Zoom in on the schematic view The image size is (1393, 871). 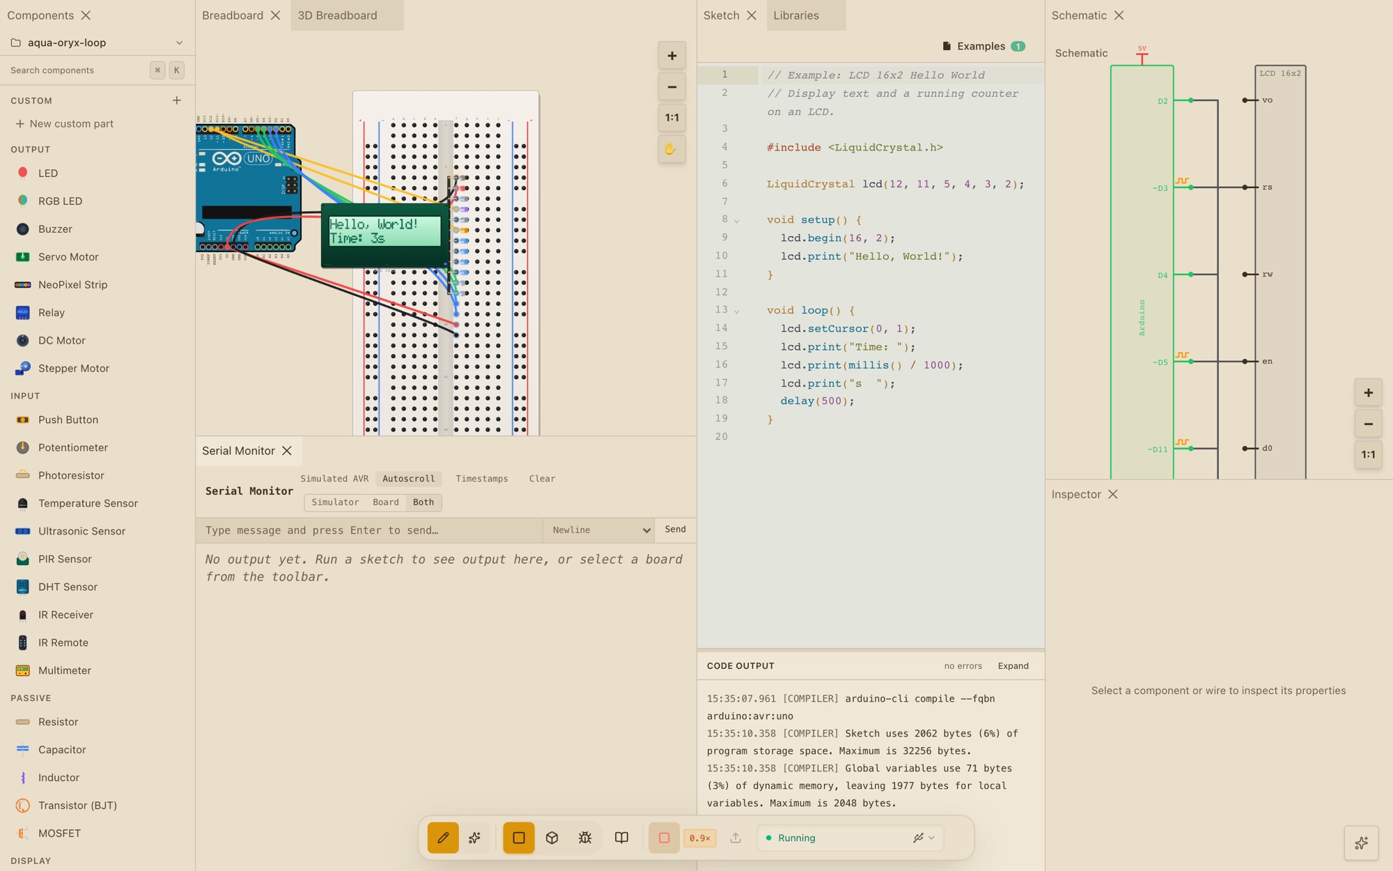click(x=1369, y=392)
